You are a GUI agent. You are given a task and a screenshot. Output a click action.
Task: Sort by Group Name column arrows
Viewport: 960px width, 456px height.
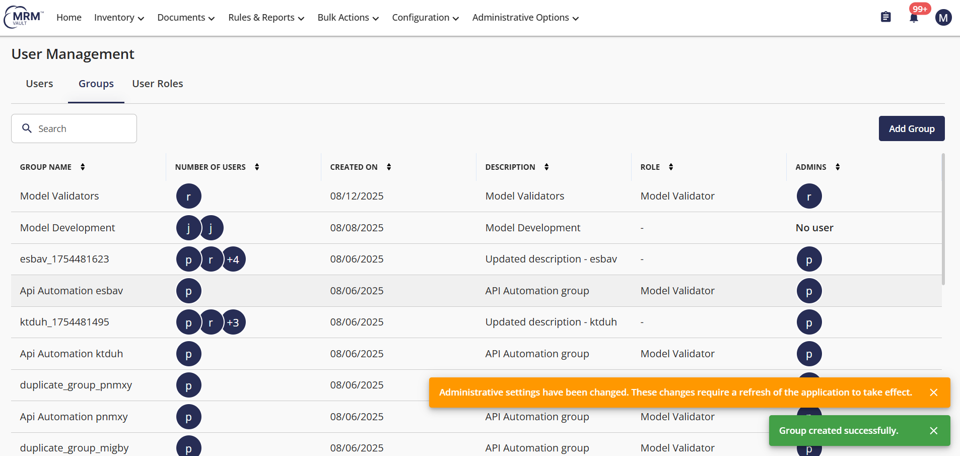pos(83,167)
